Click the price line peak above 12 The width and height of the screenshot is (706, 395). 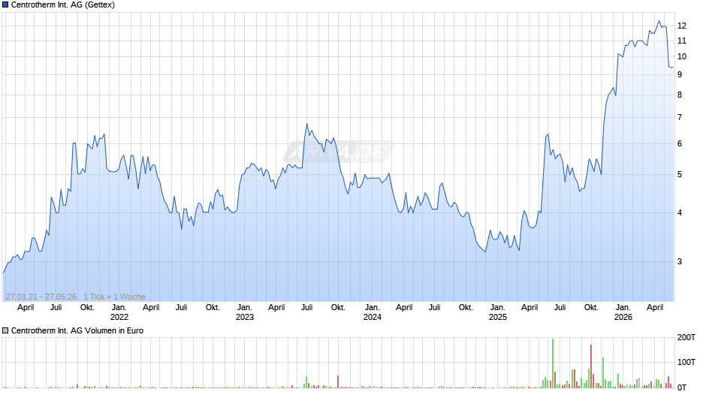tap(659, 21)
